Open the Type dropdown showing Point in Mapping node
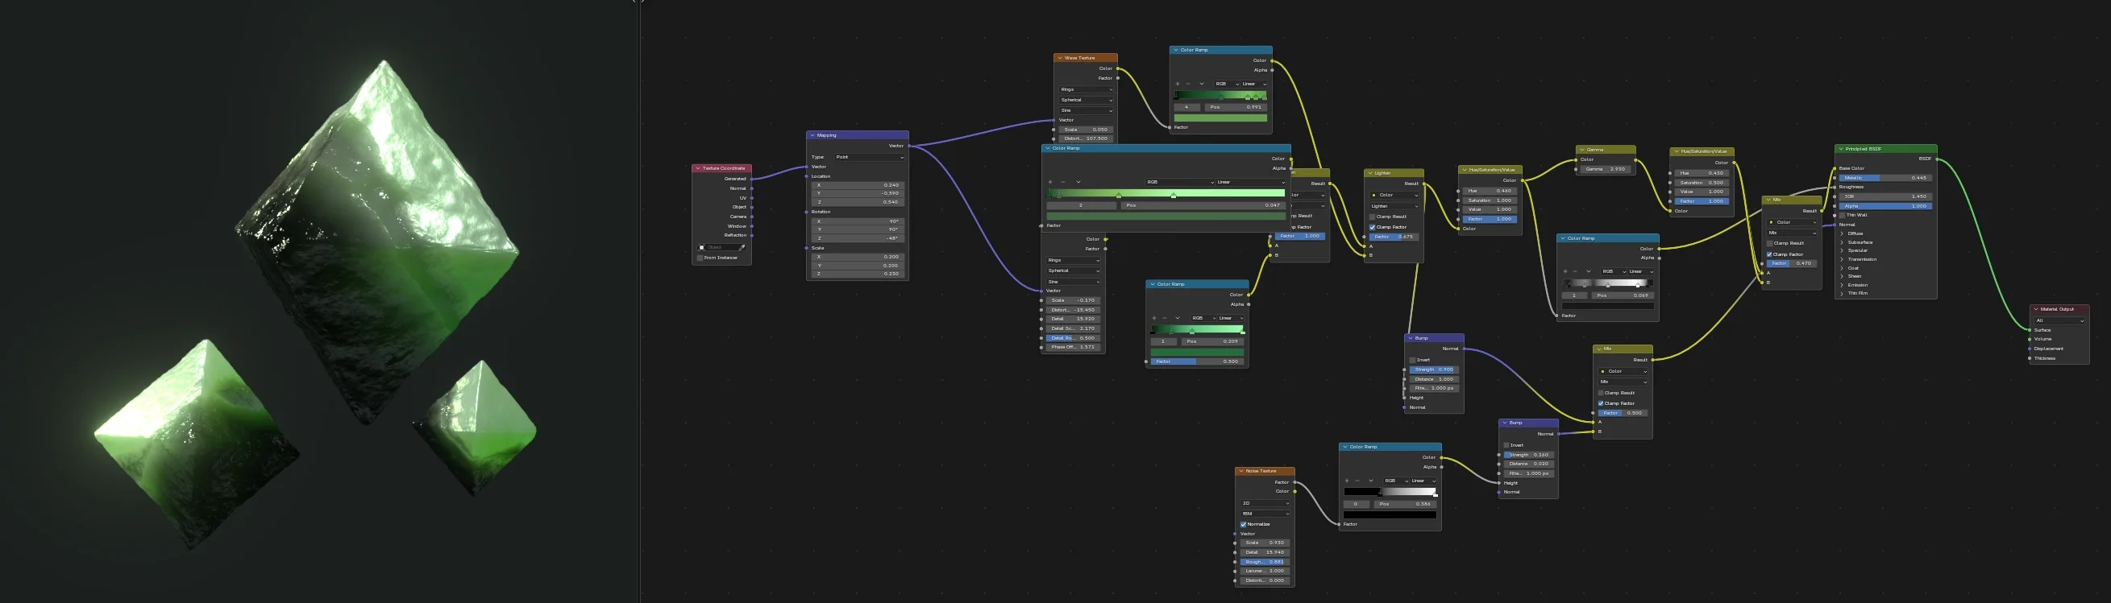 [870, 157]
